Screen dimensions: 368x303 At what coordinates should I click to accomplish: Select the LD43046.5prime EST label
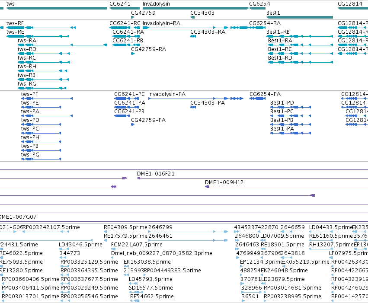[80, 245]
